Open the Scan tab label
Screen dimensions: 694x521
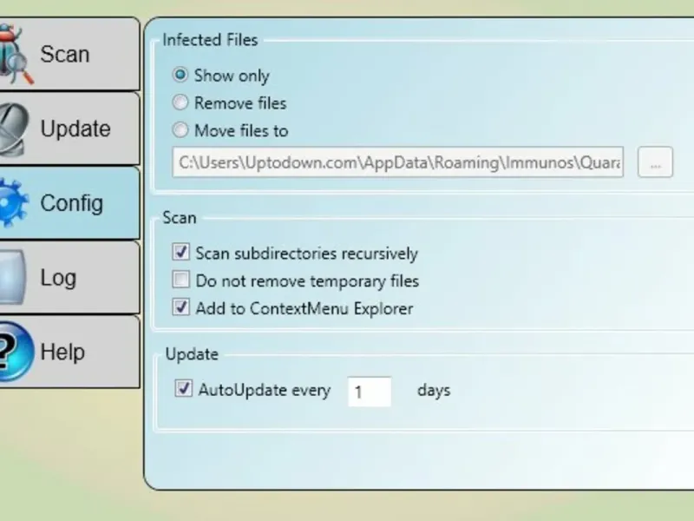[65, 54]
